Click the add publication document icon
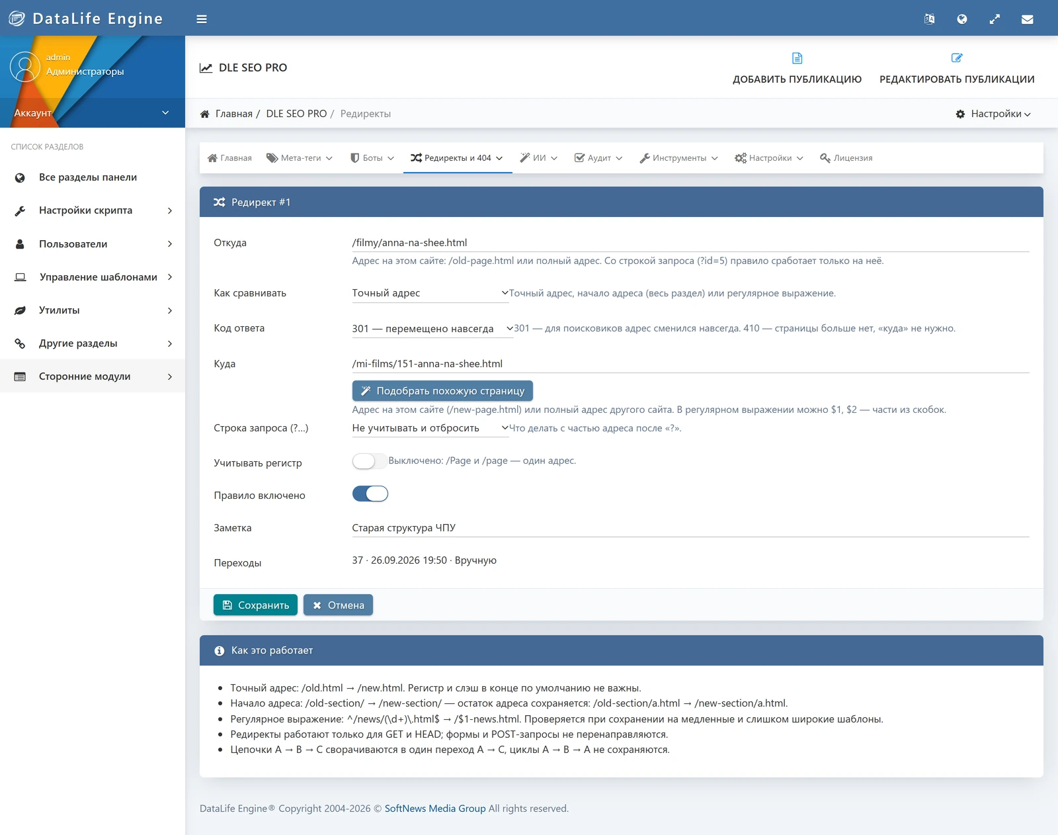 click(x=797, y=58)
